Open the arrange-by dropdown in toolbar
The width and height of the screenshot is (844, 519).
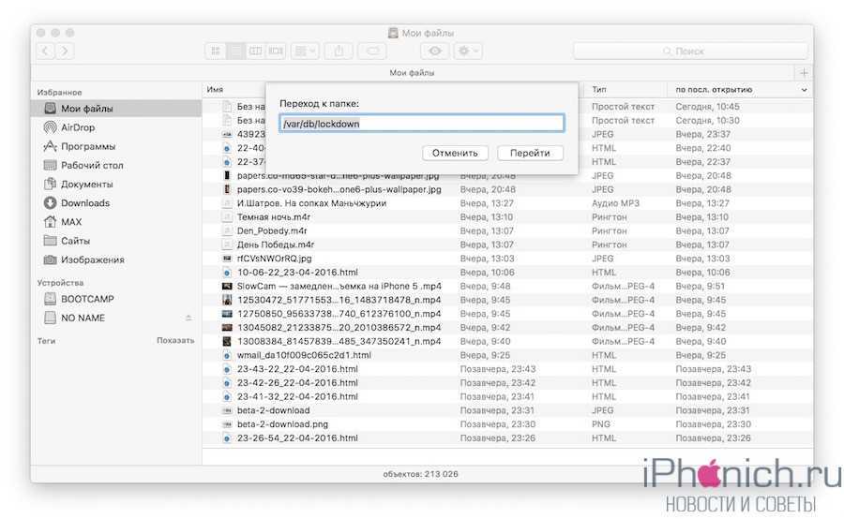click(305, 51)
